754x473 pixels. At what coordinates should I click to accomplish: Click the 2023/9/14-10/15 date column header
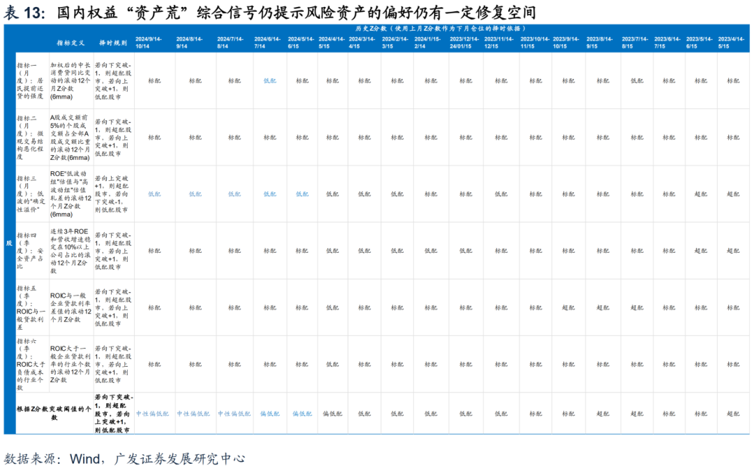tap(566, 43)
